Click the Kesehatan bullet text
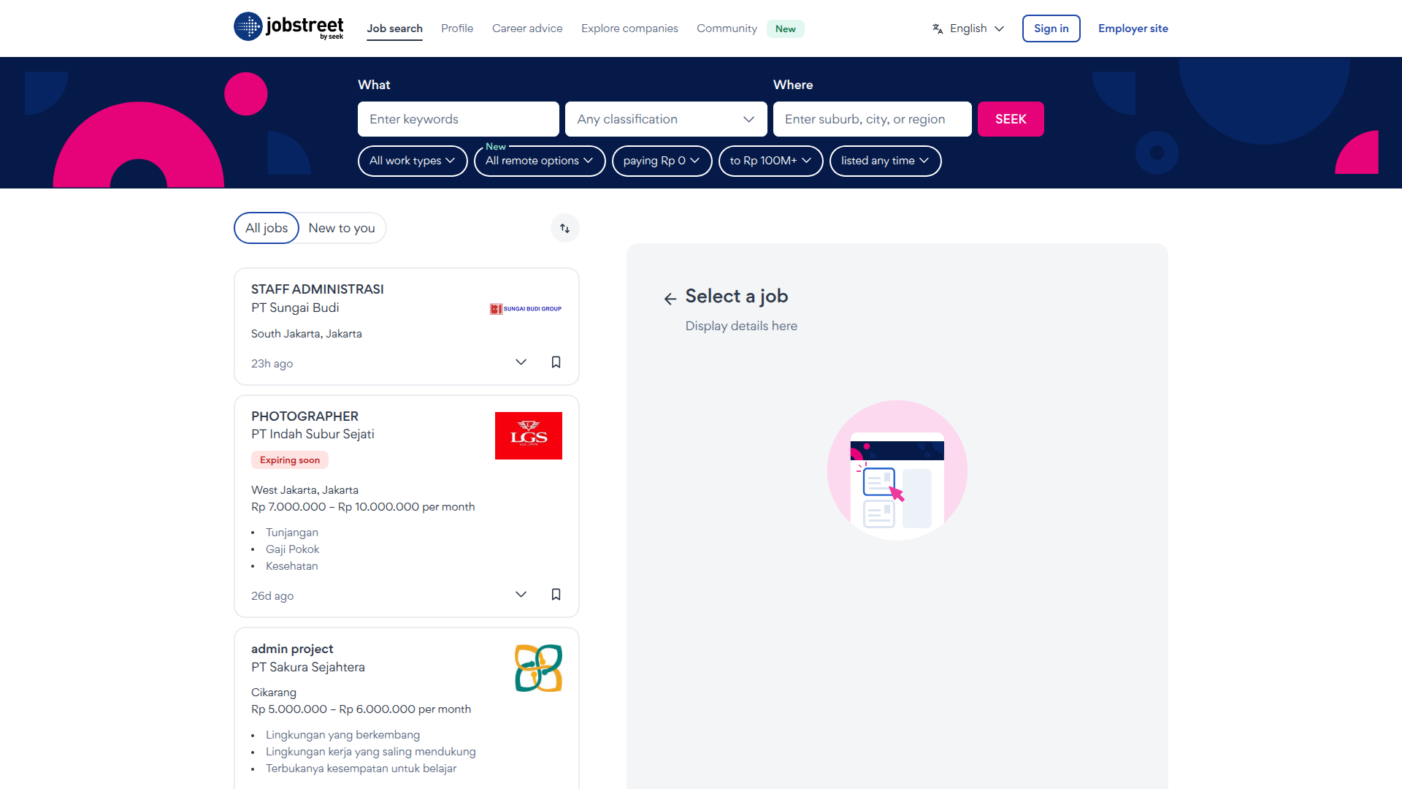This screenshot has width=1402, height=789. (292, 566)
